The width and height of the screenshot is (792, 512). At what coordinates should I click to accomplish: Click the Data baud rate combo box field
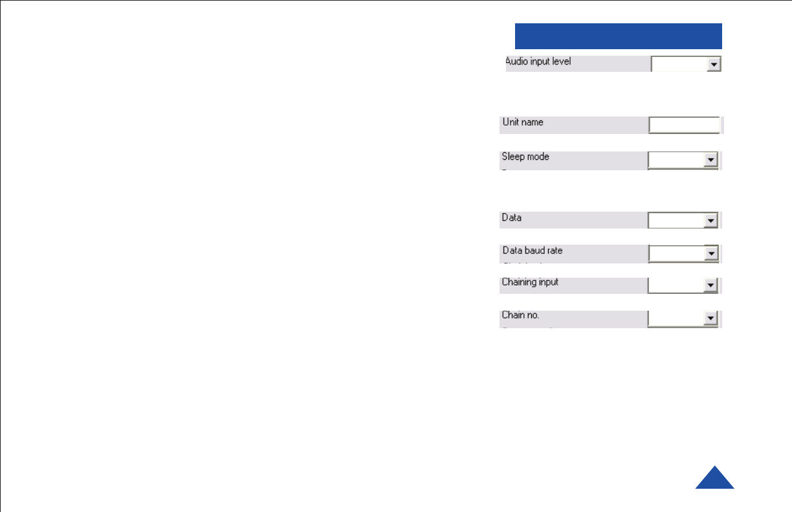tap(683, 254)
